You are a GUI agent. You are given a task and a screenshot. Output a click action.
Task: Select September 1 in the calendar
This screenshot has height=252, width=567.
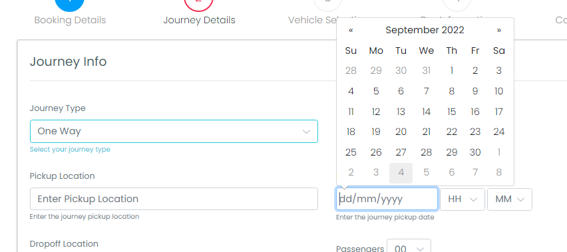point(451,70)
